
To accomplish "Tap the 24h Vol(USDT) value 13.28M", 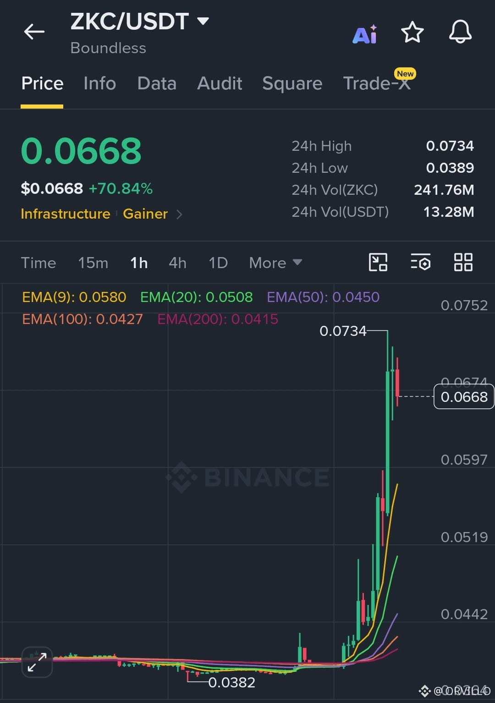I will (448, 212).
